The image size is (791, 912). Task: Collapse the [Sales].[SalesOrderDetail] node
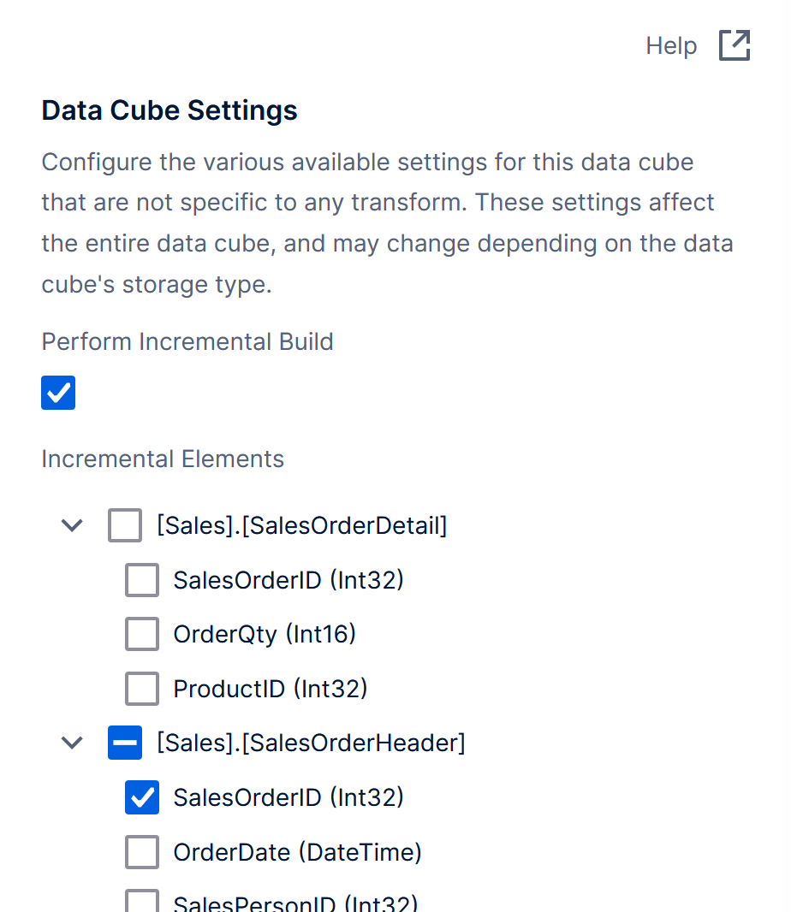[72, 525]
